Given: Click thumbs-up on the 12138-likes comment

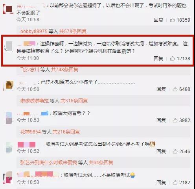Looking at the screenshot, I should (172, 58).
